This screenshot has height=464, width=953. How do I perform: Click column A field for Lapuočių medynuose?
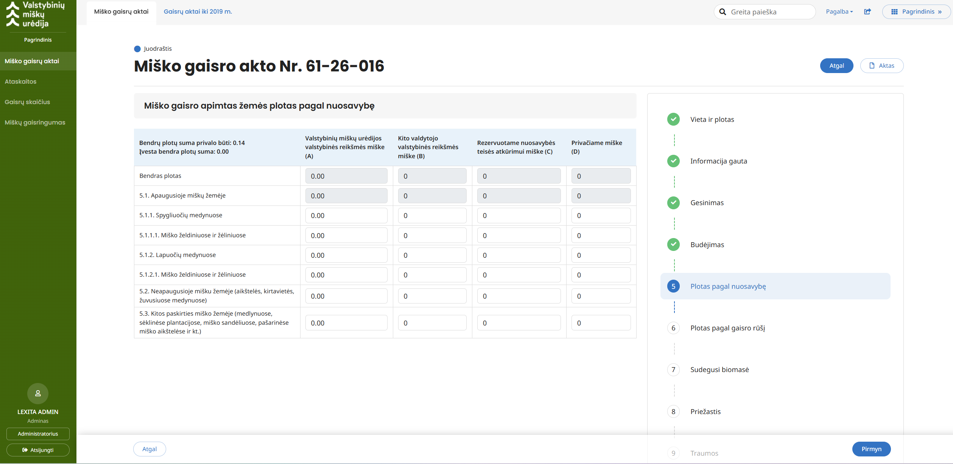tap(346, 255)
